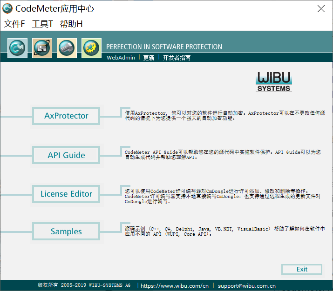This screenshot has width=333, height=291.
Task: Open the yellow gear settings icon
Action: [91, 48]
